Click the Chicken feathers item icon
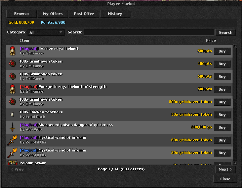The height and width of the screenshot is (188, 242). click(x=12, y=114)
